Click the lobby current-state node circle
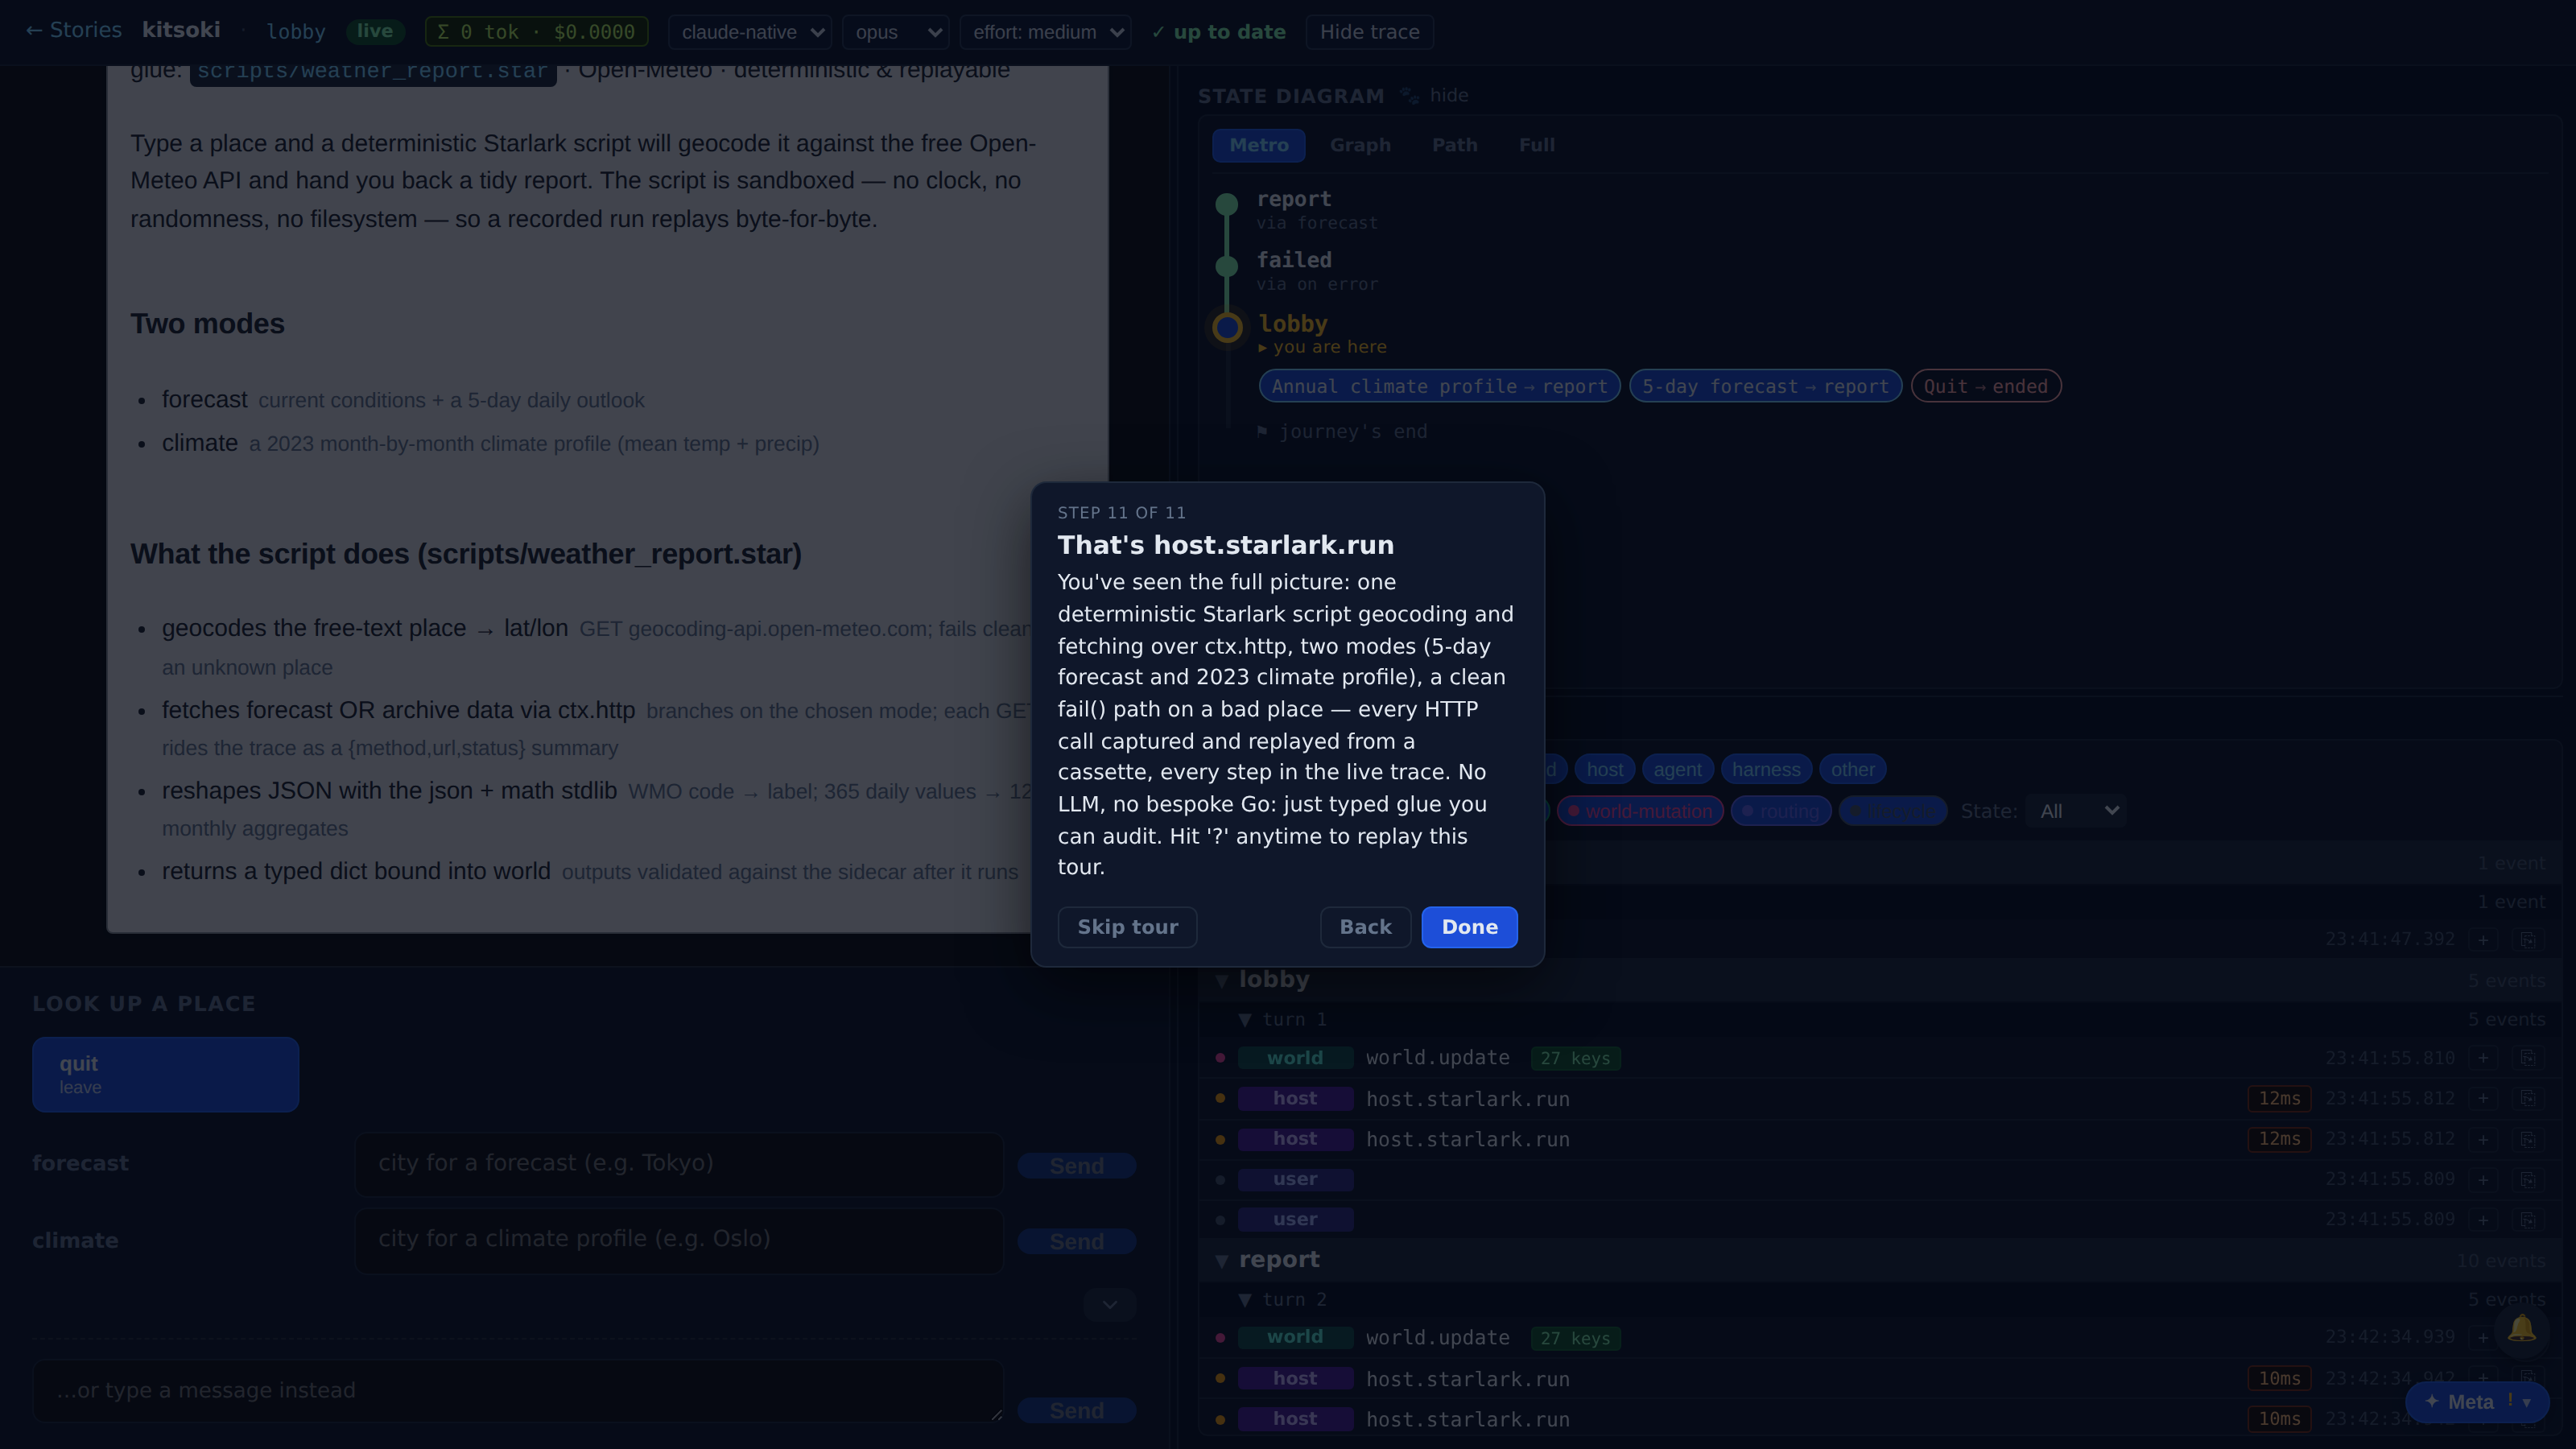The width and height of the screenshot is (2576, 1449). [x=1228, y=327]
